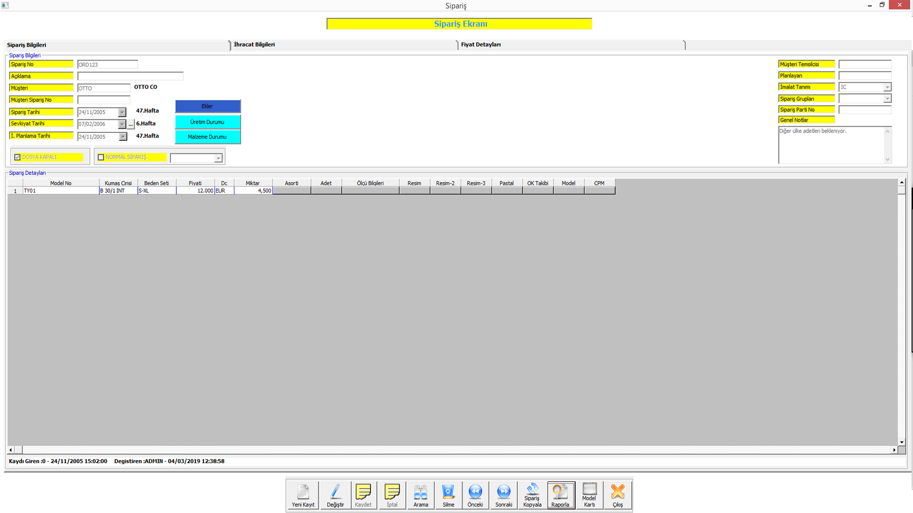Exit using the Çıkış icon
913x513 pixels.
click(617, 495)
